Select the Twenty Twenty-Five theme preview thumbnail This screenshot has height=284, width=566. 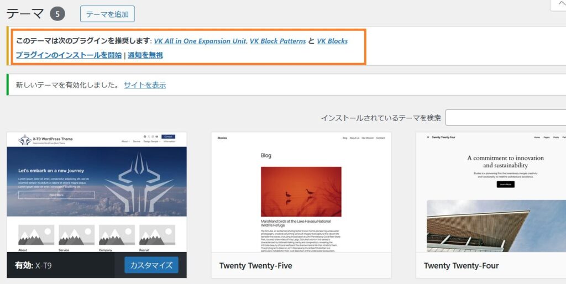301,192
